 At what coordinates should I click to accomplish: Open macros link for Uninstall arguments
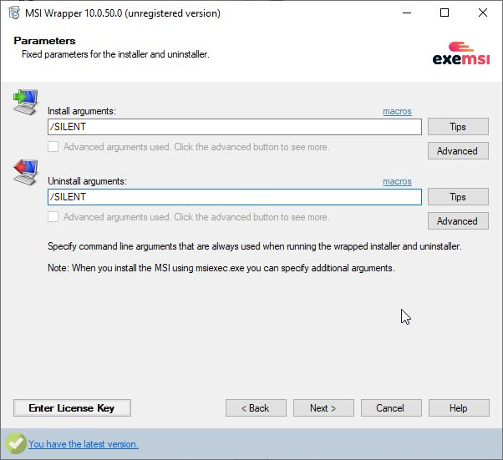[x=397, y=181]
